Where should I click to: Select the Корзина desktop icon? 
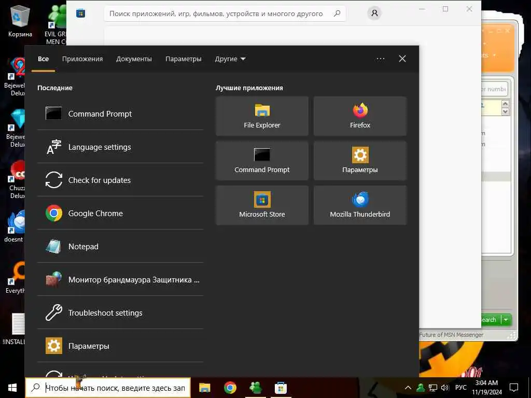click(x=20, y=21)
